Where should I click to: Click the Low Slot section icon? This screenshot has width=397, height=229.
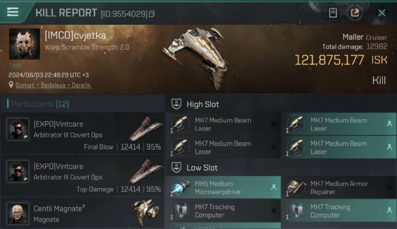pos(176,167)
